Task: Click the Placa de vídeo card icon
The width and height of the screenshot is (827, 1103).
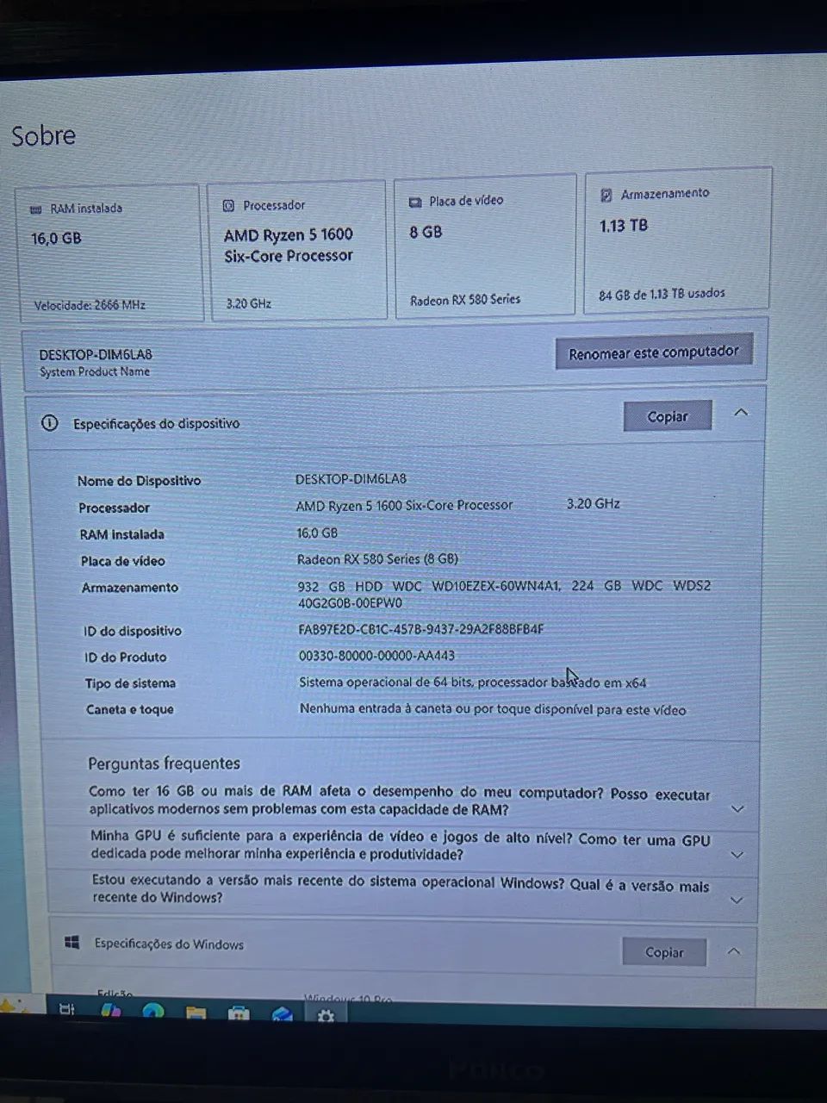Action: 414,202
